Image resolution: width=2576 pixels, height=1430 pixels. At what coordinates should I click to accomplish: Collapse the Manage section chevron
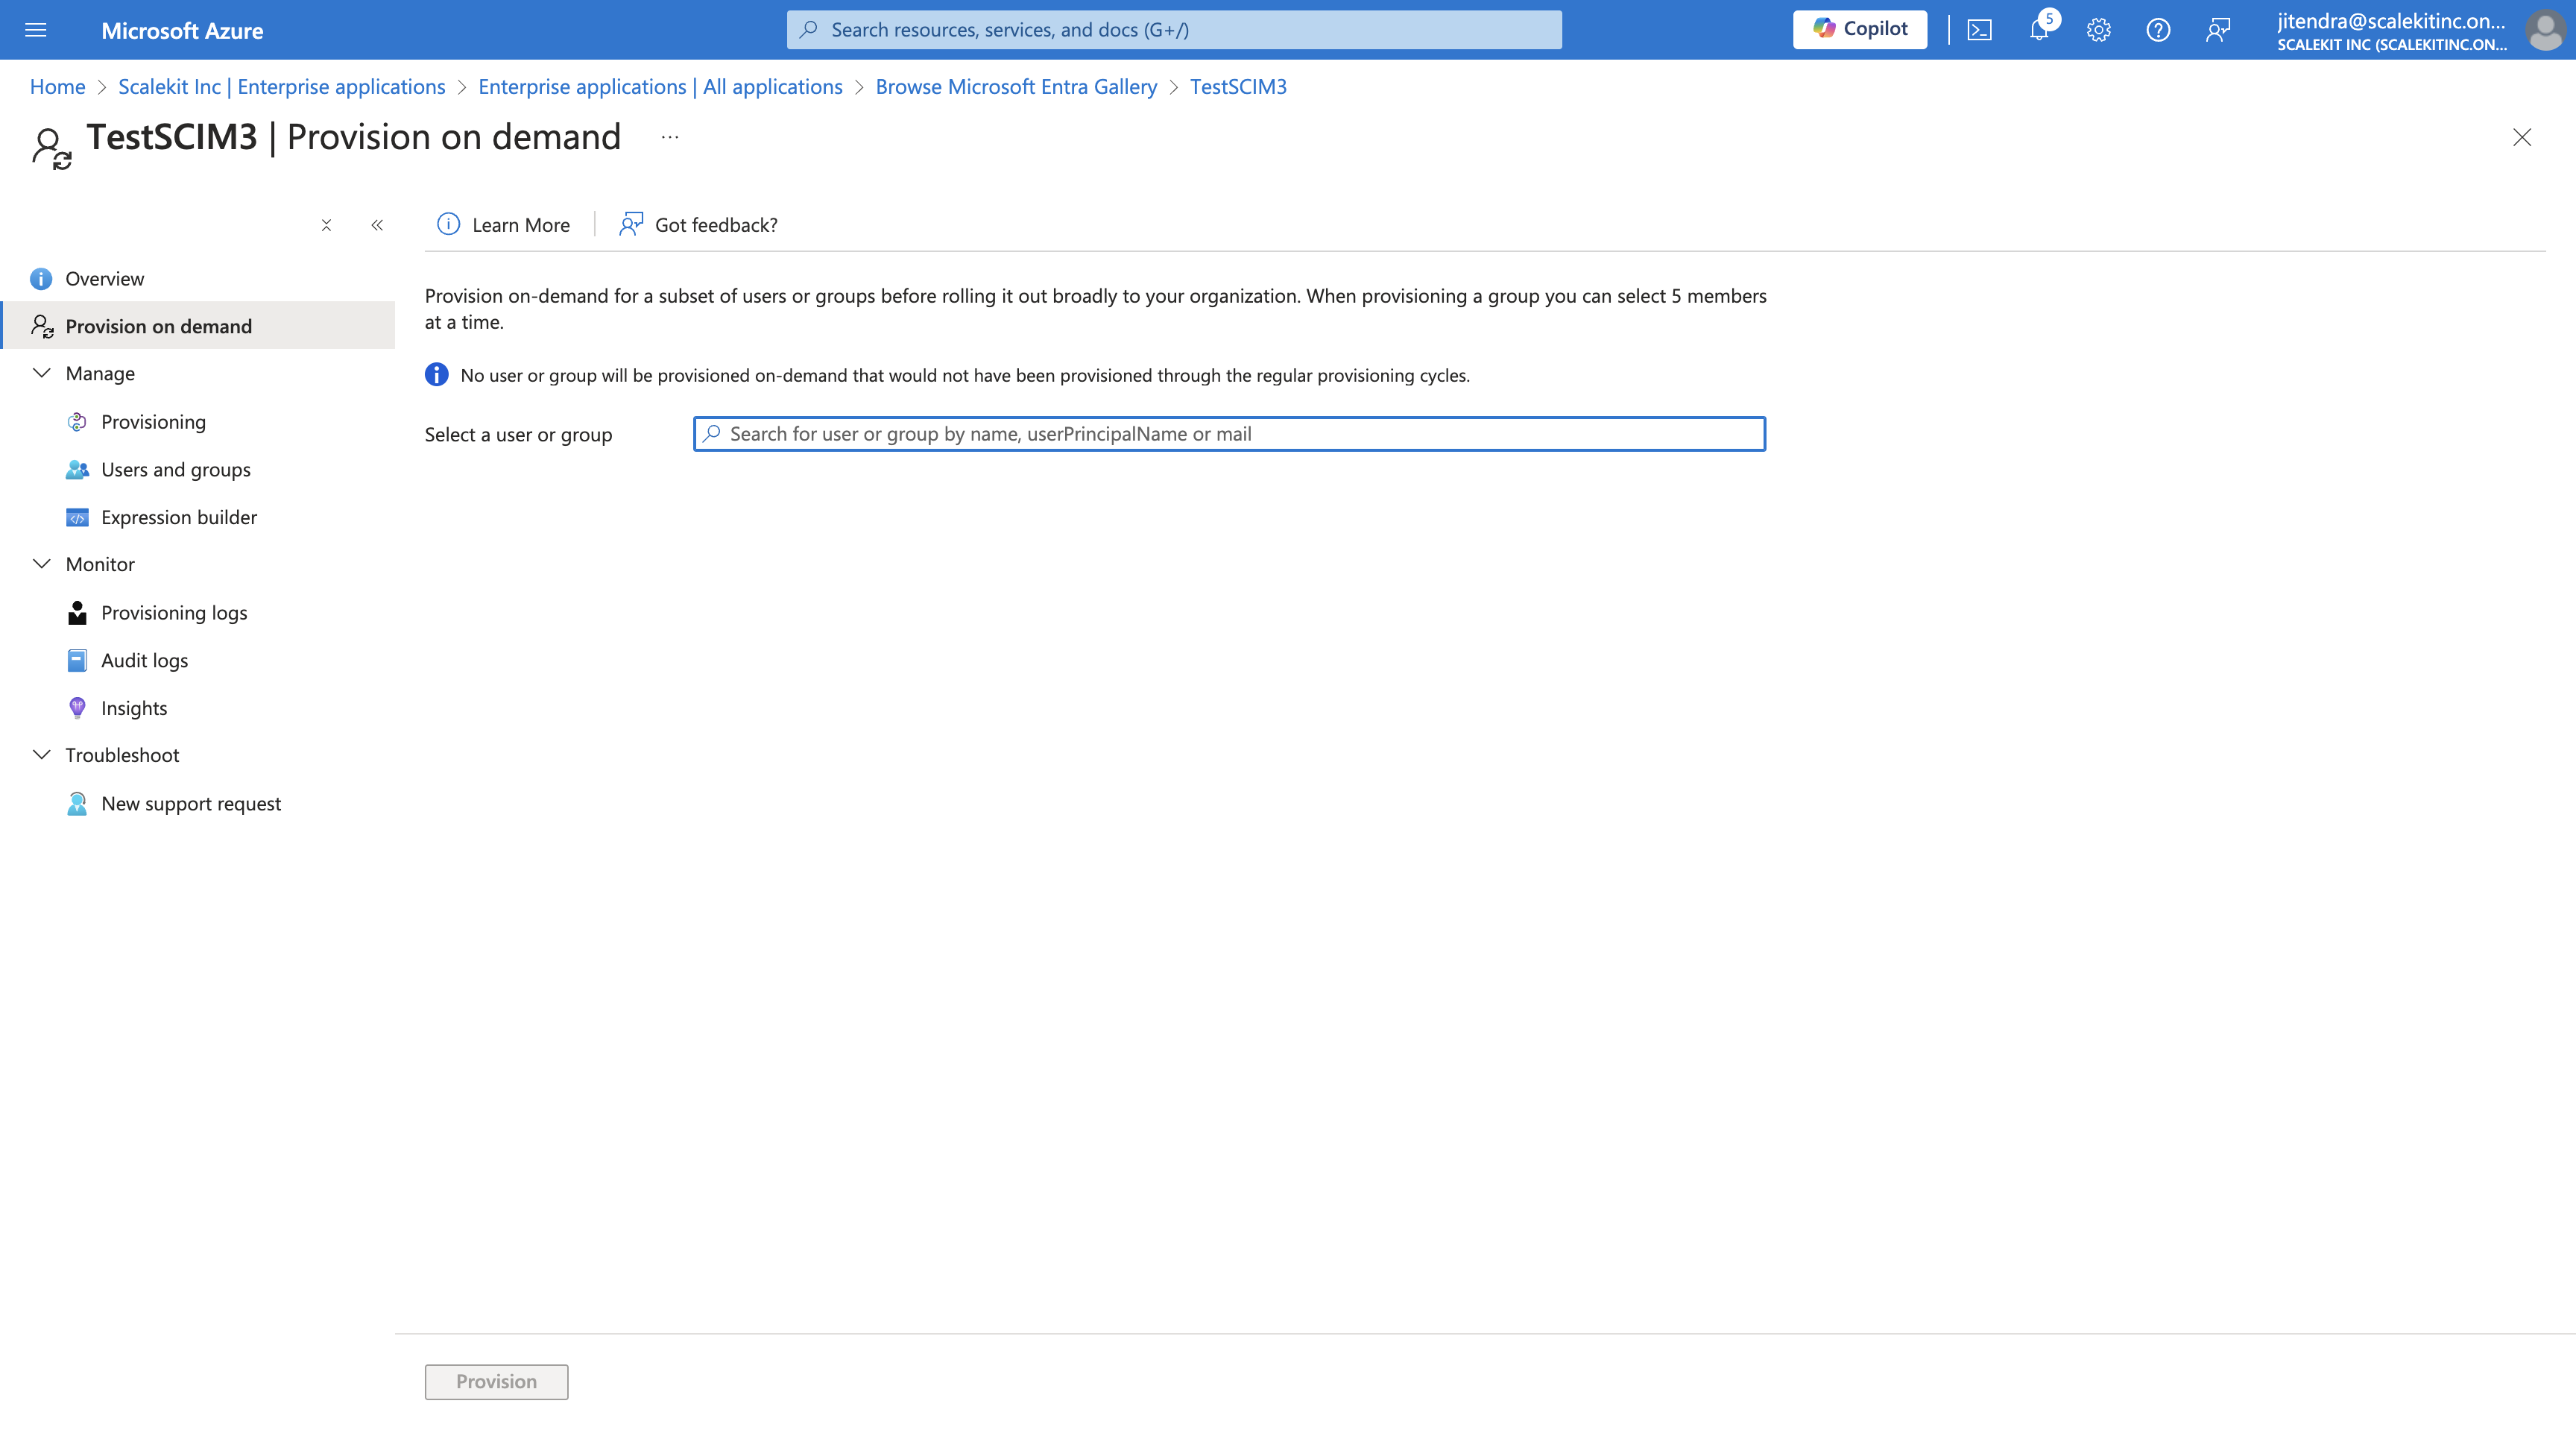tap(42, 373)
